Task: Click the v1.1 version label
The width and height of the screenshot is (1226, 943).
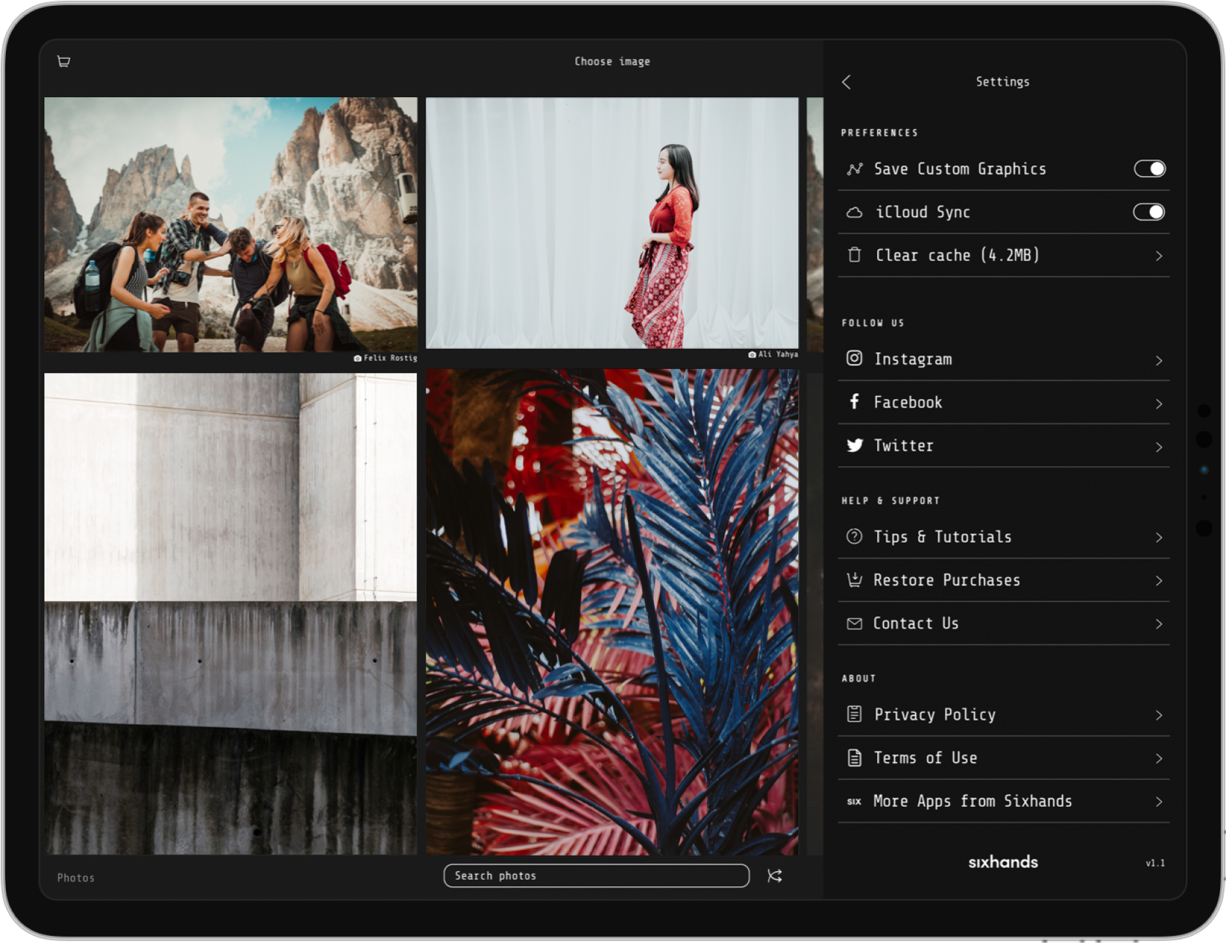Action: click(x=1155, y=863)
